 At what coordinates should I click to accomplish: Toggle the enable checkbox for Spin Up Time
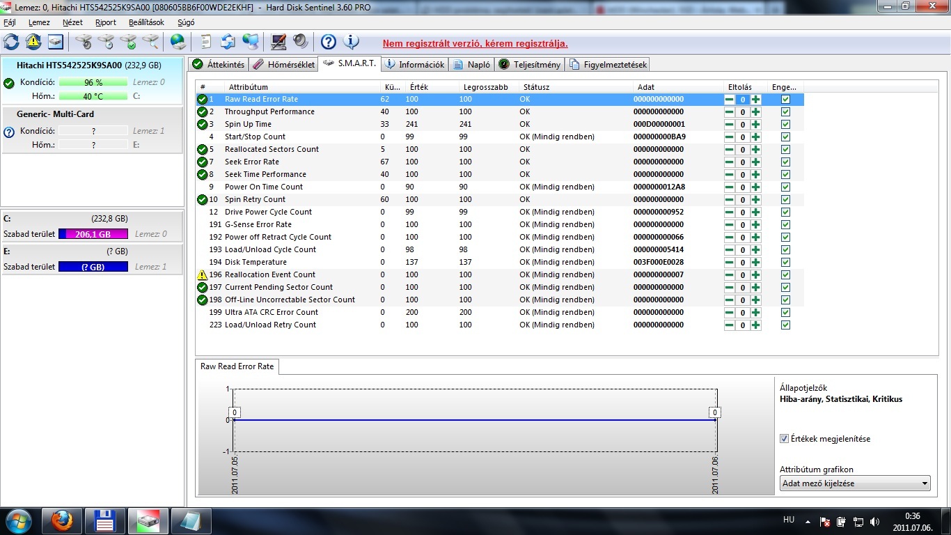coord(785,125)
